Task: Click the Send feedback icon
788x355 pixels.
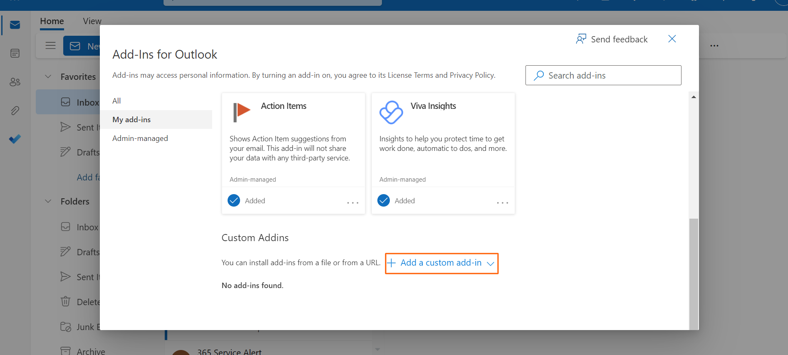Action: pos(581,39)
